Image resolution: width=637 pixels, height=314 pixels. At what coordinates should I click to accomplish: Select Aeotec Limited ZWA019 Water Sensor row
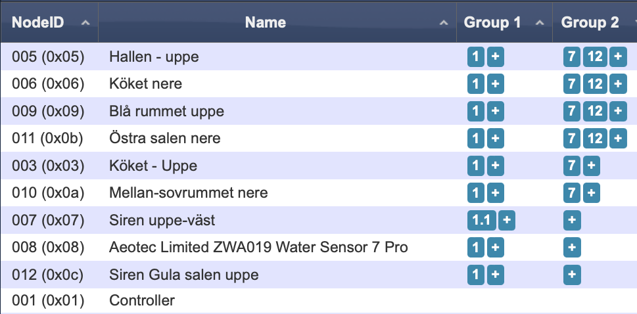(318, 248)
